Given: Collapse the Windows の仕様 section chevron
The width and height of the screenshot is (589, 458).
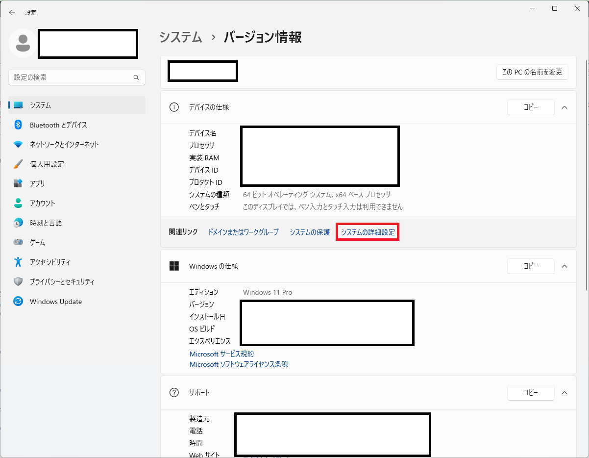Looking at the screenshot, I should click(564, 266).
